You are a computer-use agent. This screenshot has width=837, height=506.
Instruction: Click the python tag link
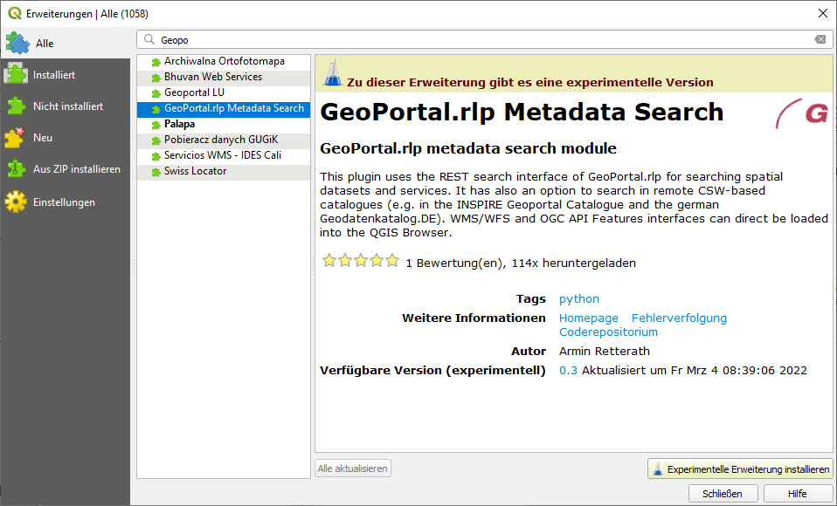[579, 299]
